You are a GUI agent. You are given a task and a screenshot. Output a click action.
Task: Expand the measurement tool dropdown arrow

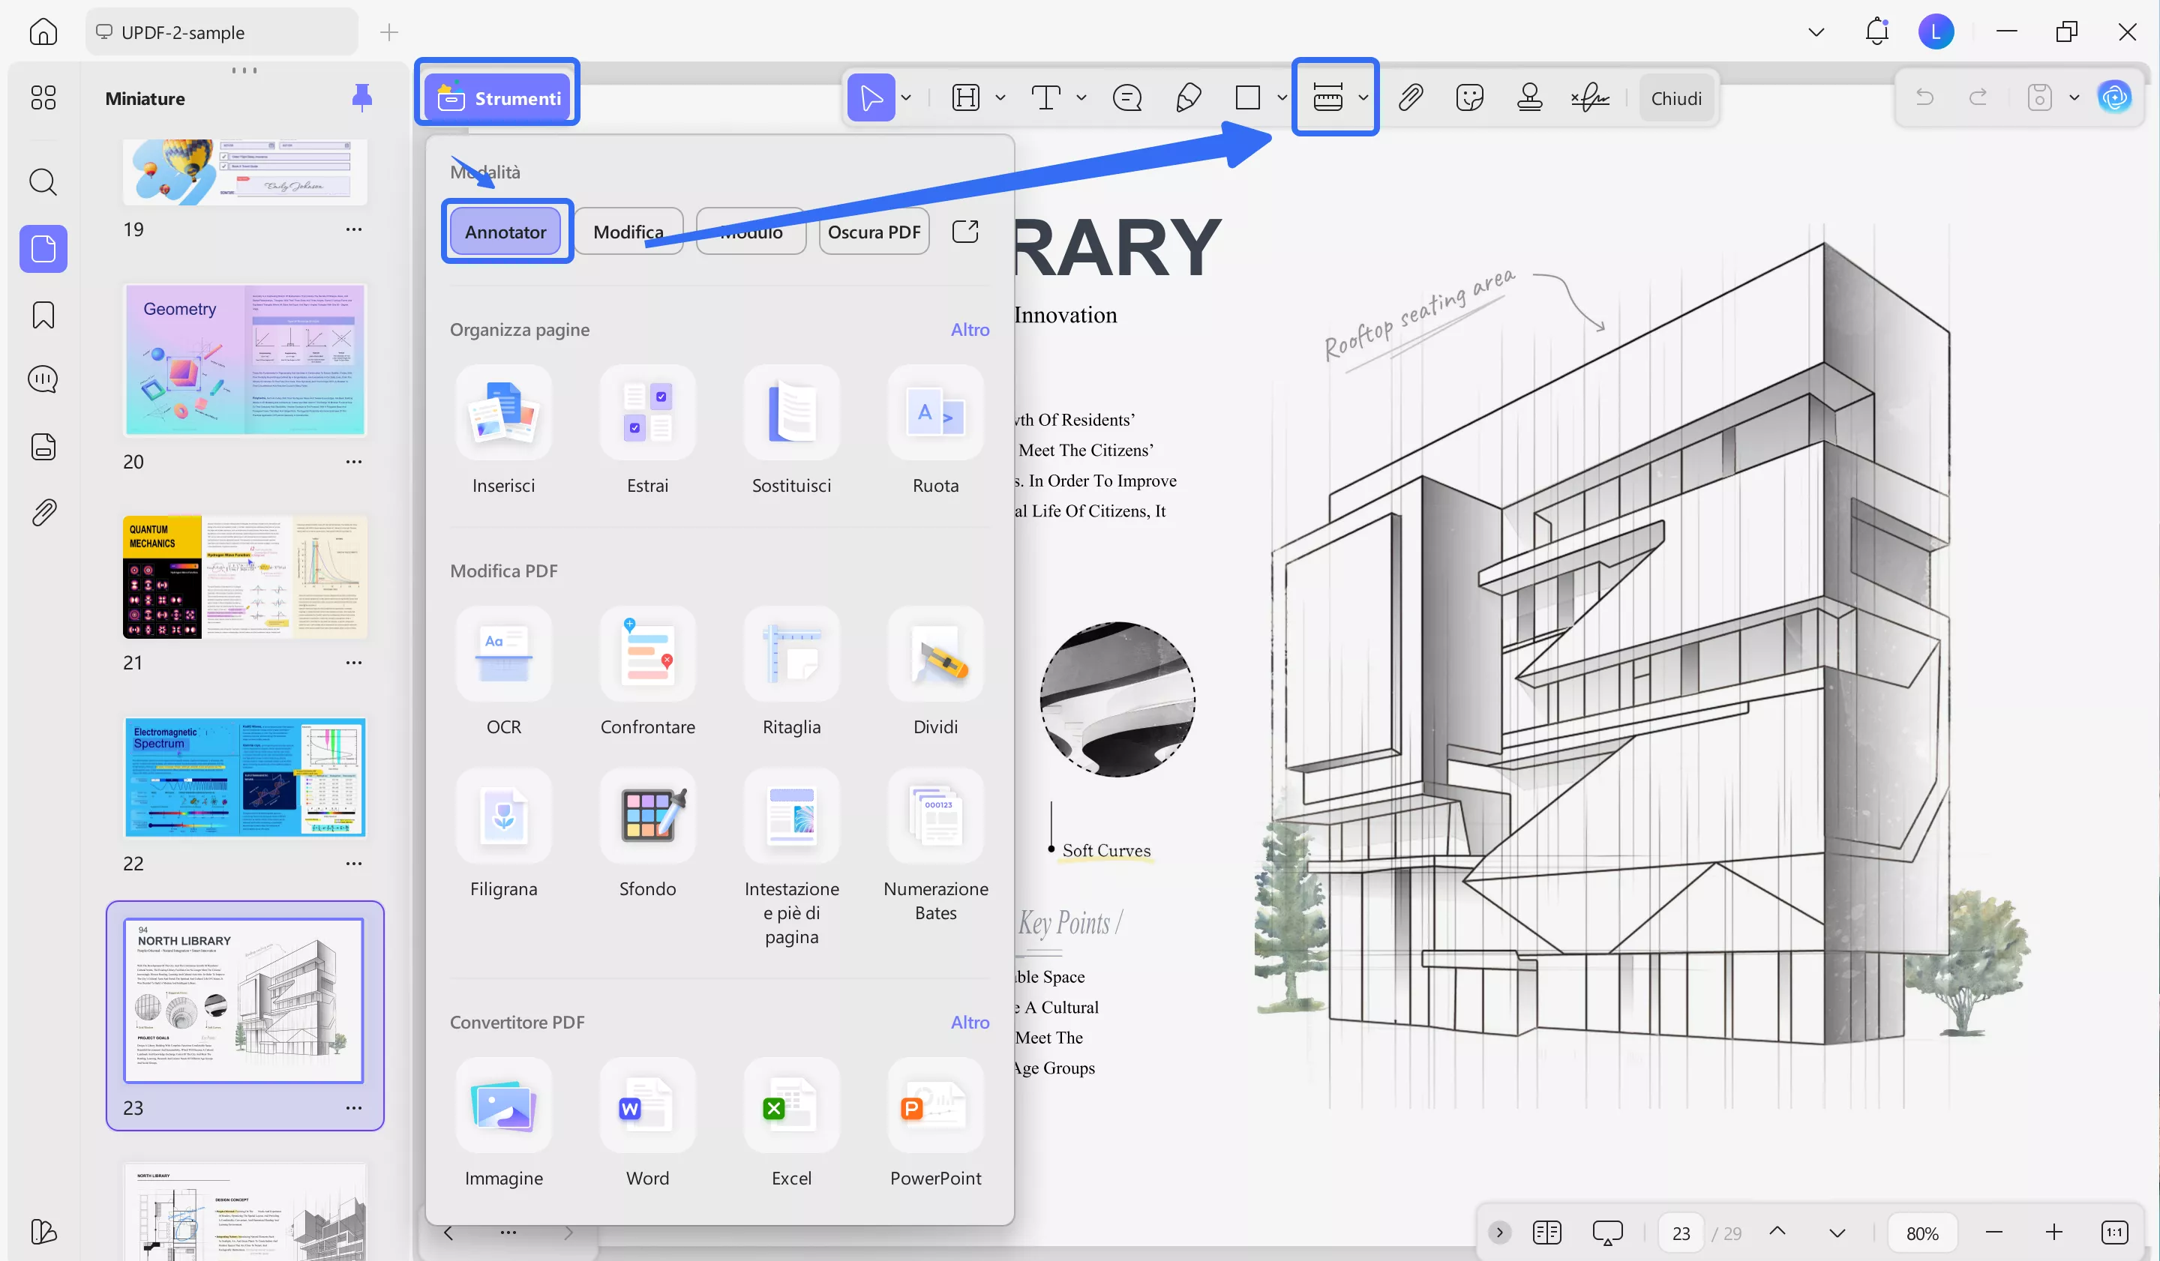pos(1363,97)
